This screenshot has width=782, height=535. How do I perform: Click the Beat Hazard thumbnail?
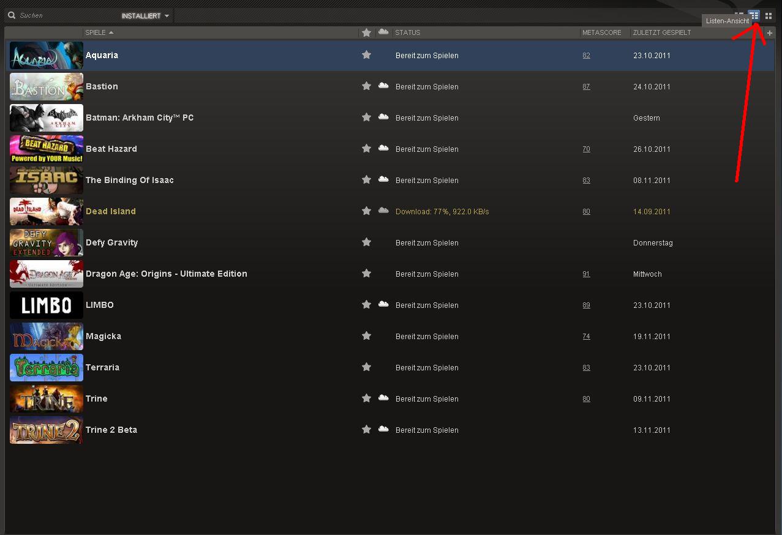(47, 149)
